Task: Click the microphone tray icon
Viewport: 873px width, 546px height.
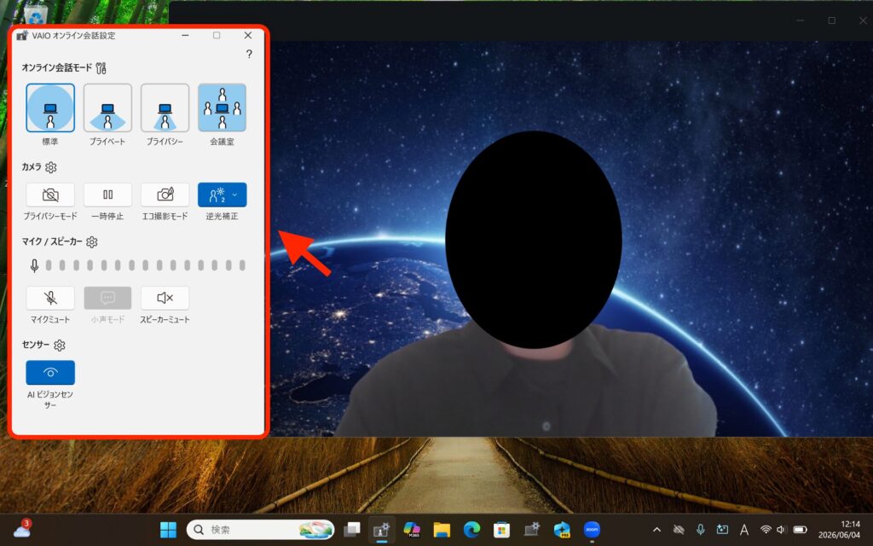Action: pos(701,529)
